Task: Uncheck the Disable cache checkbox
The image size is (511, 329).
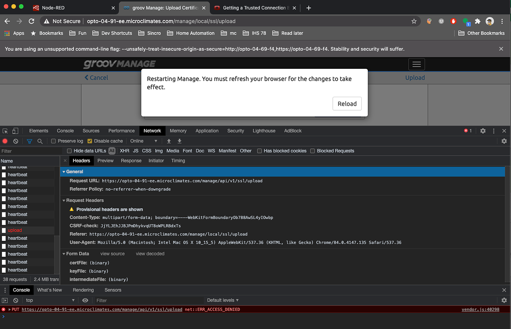Action: point(90,141)
